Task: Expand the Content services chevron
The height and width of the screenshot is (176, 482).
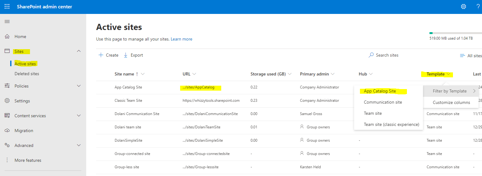Action: (79, 115)
